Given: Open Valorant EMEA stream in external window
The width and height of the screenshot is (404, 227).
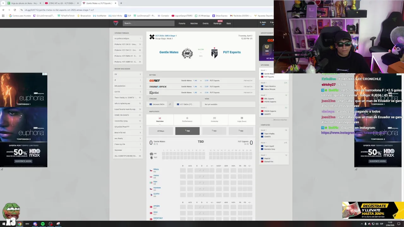Looking at the screenshot, I should (x=170, y=104).
